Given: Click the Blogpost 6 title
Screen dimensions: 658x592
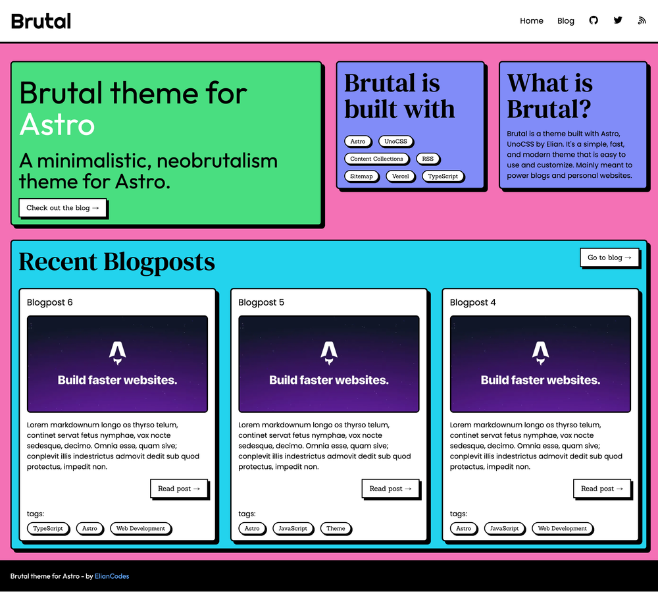Looking at the screenshot, I should pos(49,302).
